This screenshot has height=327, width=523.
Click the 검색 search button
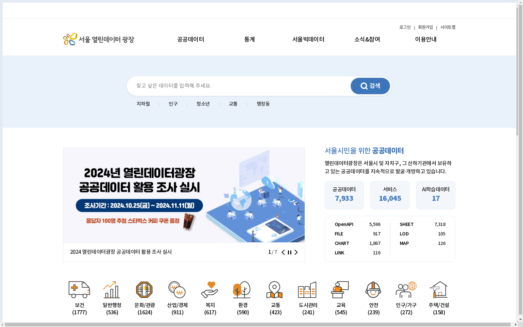point(370,86)
